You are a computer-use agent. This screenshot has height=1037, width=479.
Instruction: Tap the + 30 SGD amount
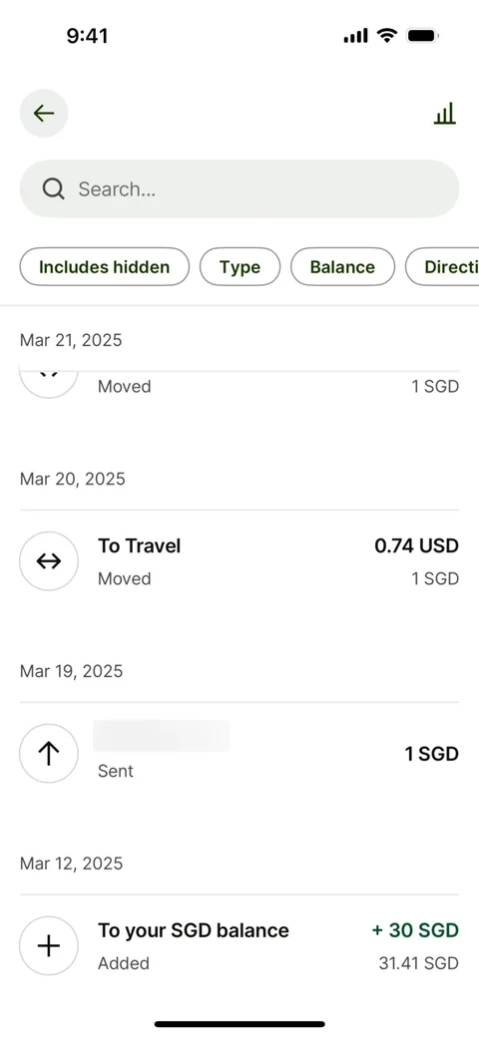[x=415, y=930]
